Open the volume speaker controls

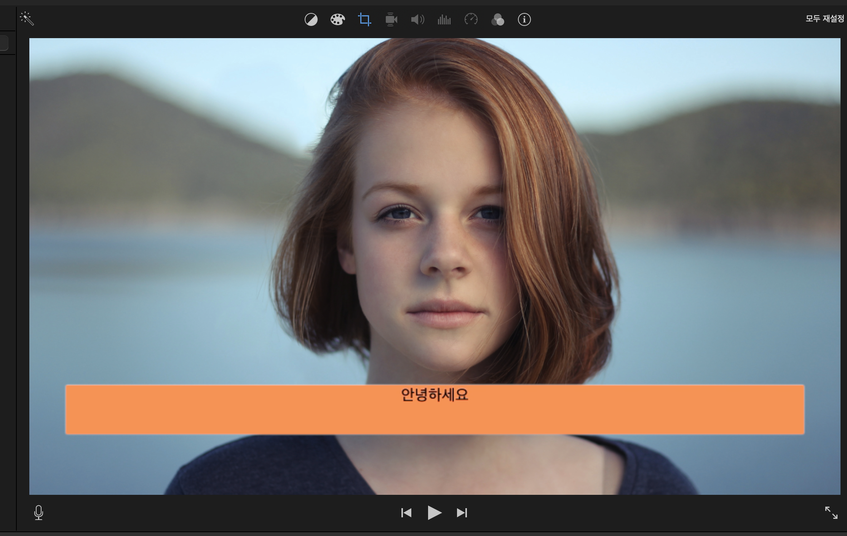click(417, 19)
